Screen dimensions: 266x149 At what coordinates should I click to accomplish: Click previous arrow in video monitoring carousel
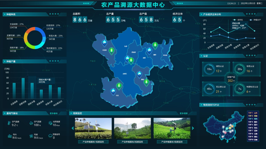point(72,128)
